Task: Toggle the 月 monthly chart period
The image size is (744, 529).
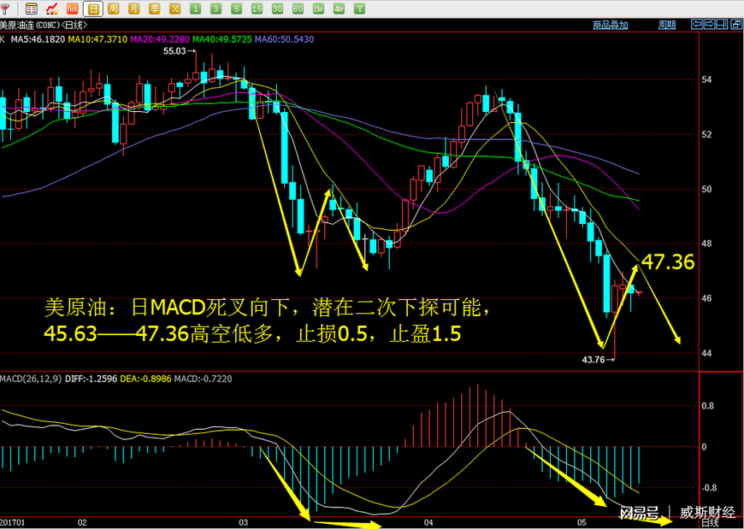Action: click(x=134, y=8)
